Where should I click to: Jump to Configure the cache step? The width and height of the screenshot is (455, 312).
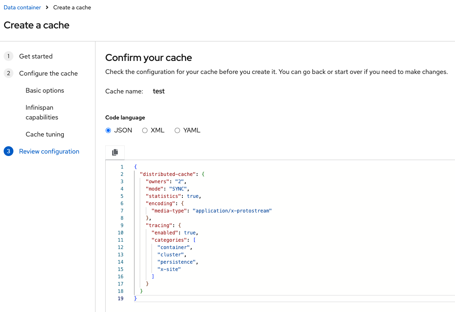[x=48, y=73]
